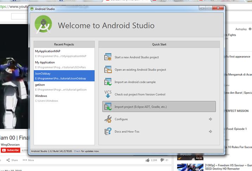Open the Windows recent project
This screenshot has width=252, height=171.
tap(64, 98)
